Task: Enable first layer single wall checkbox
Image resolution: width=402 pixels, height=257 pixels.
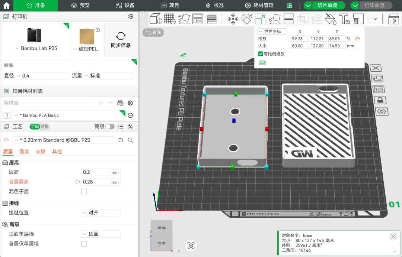Action: (84, 244)
